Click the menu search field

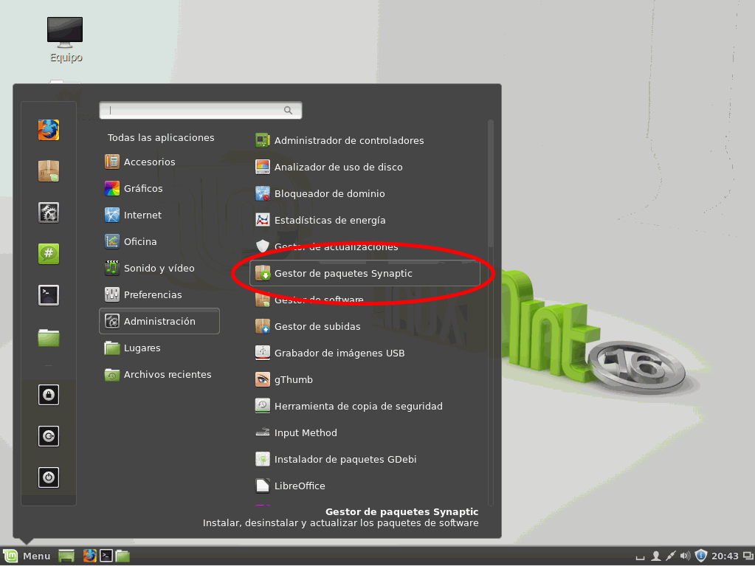click(x=201, y=109)
